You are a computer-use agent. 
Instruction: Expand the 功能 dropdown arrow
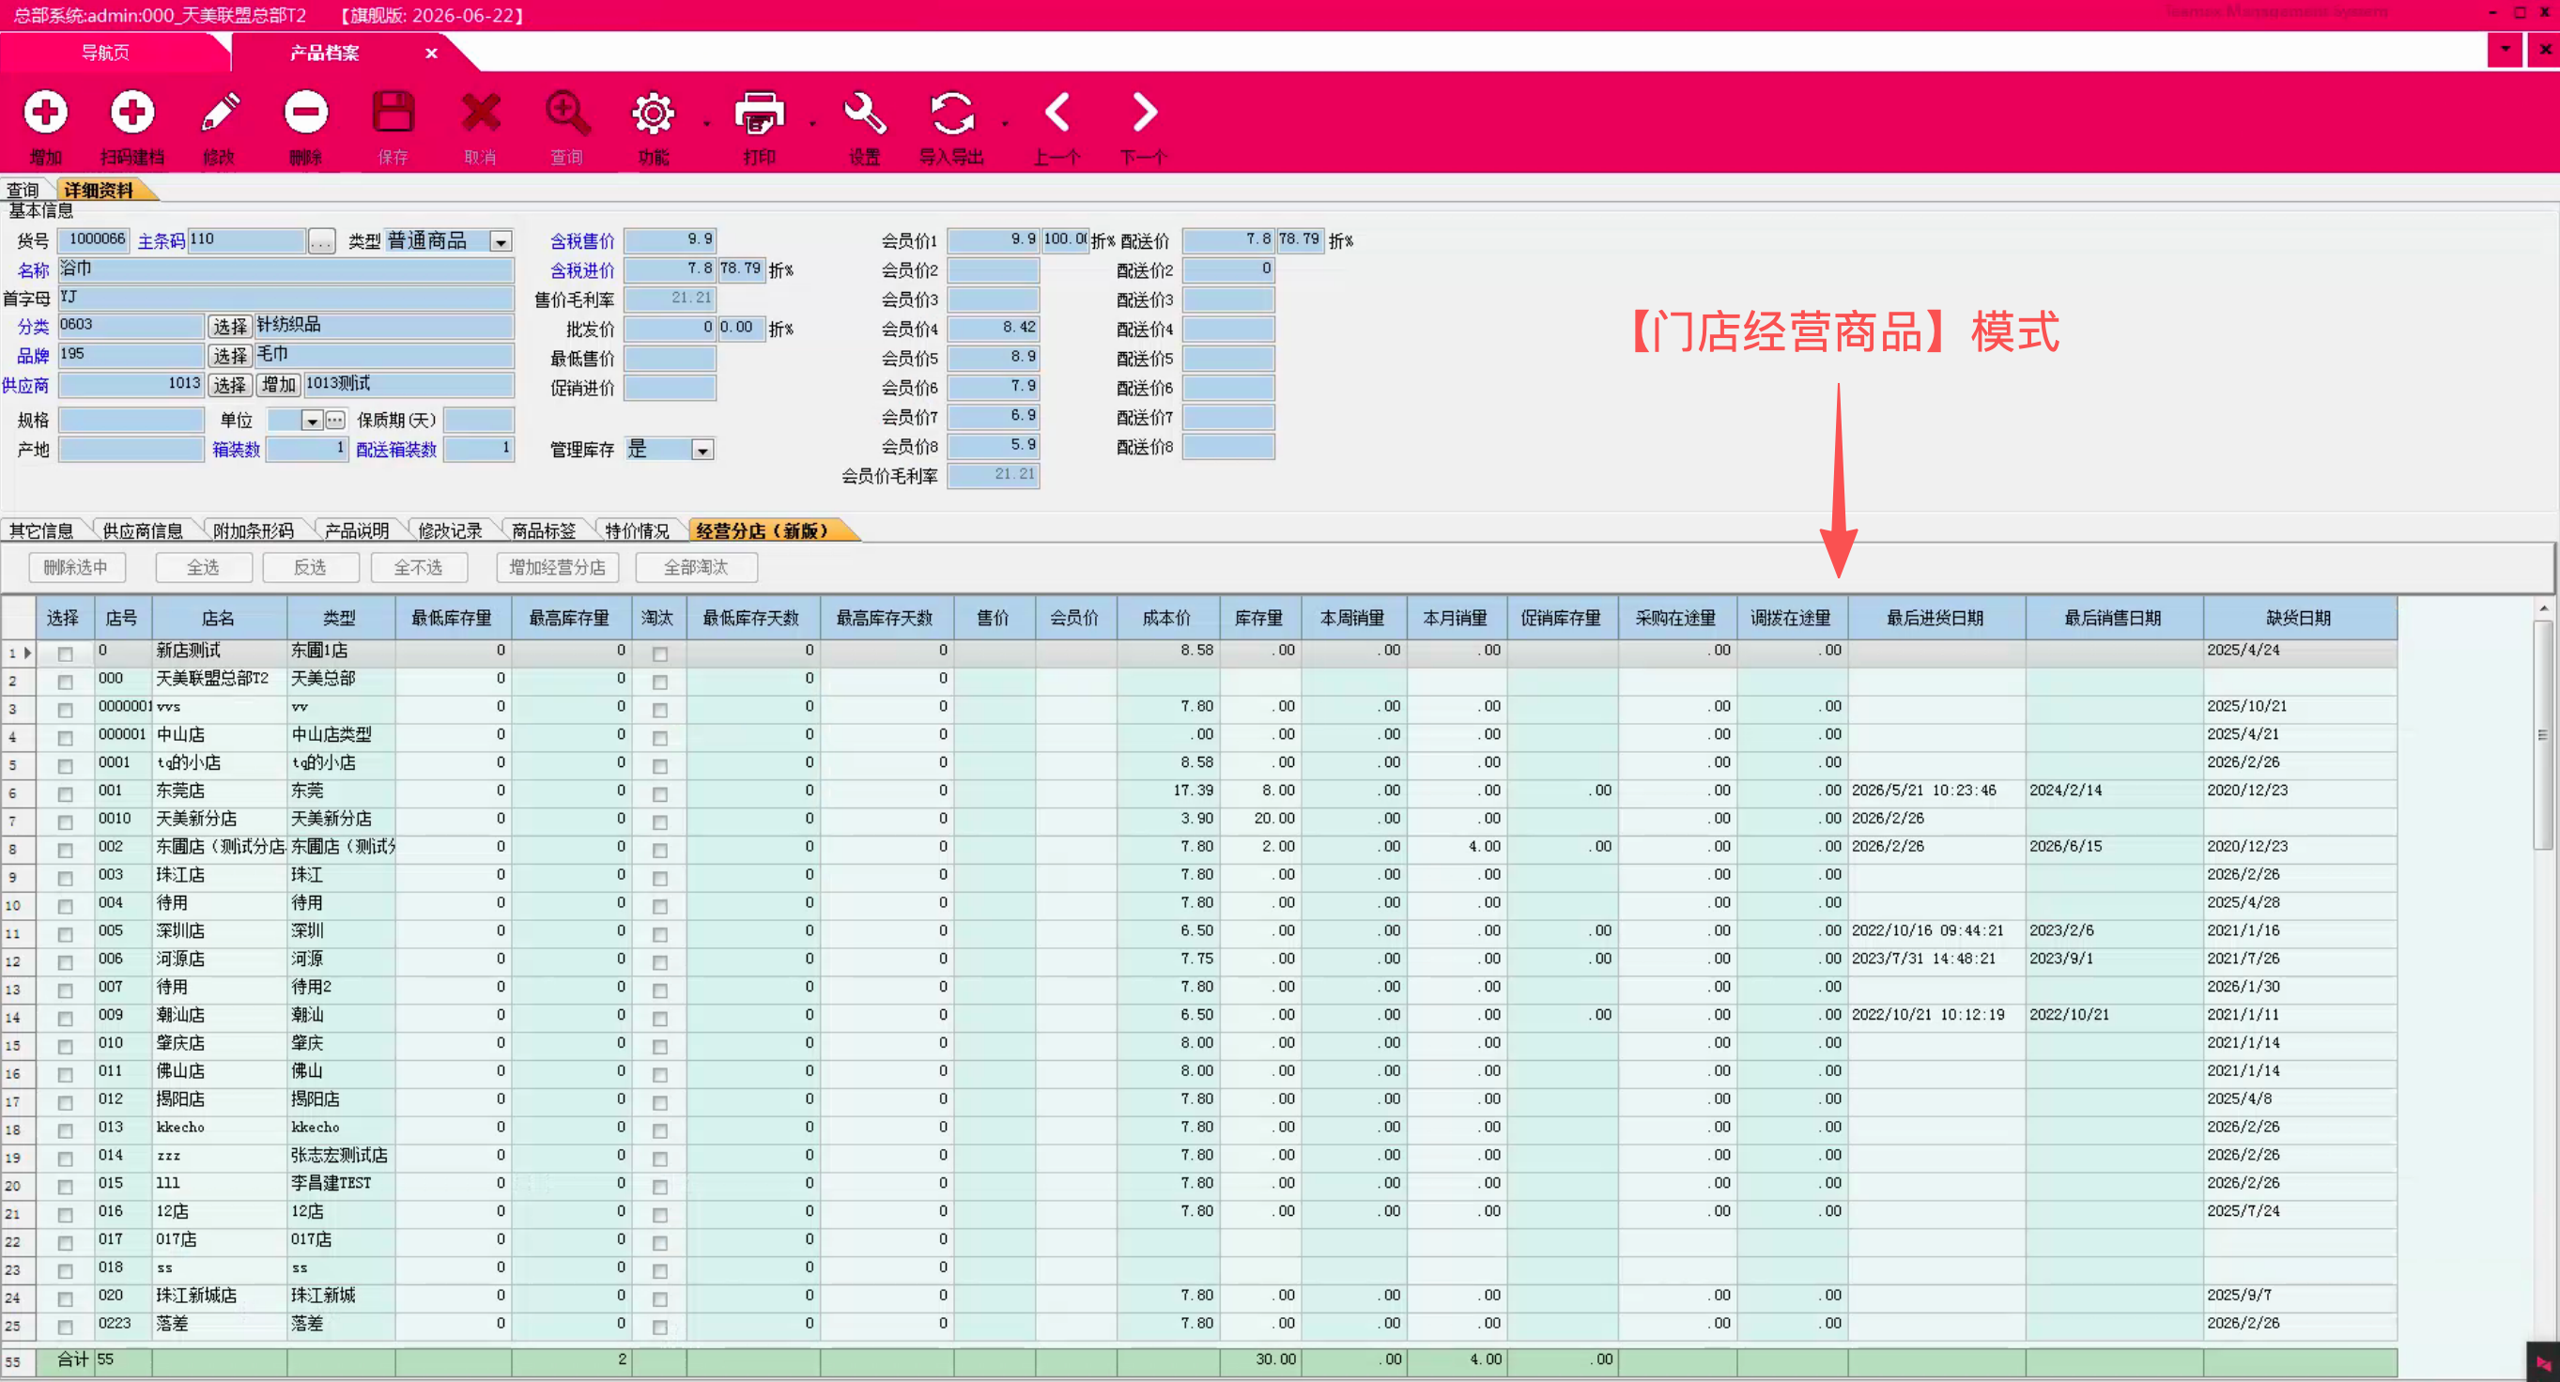[x=706, y=124]
